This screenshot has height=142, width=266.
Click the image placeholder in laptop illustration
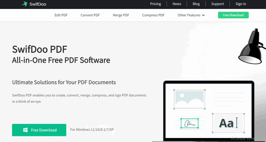point(190,99)
